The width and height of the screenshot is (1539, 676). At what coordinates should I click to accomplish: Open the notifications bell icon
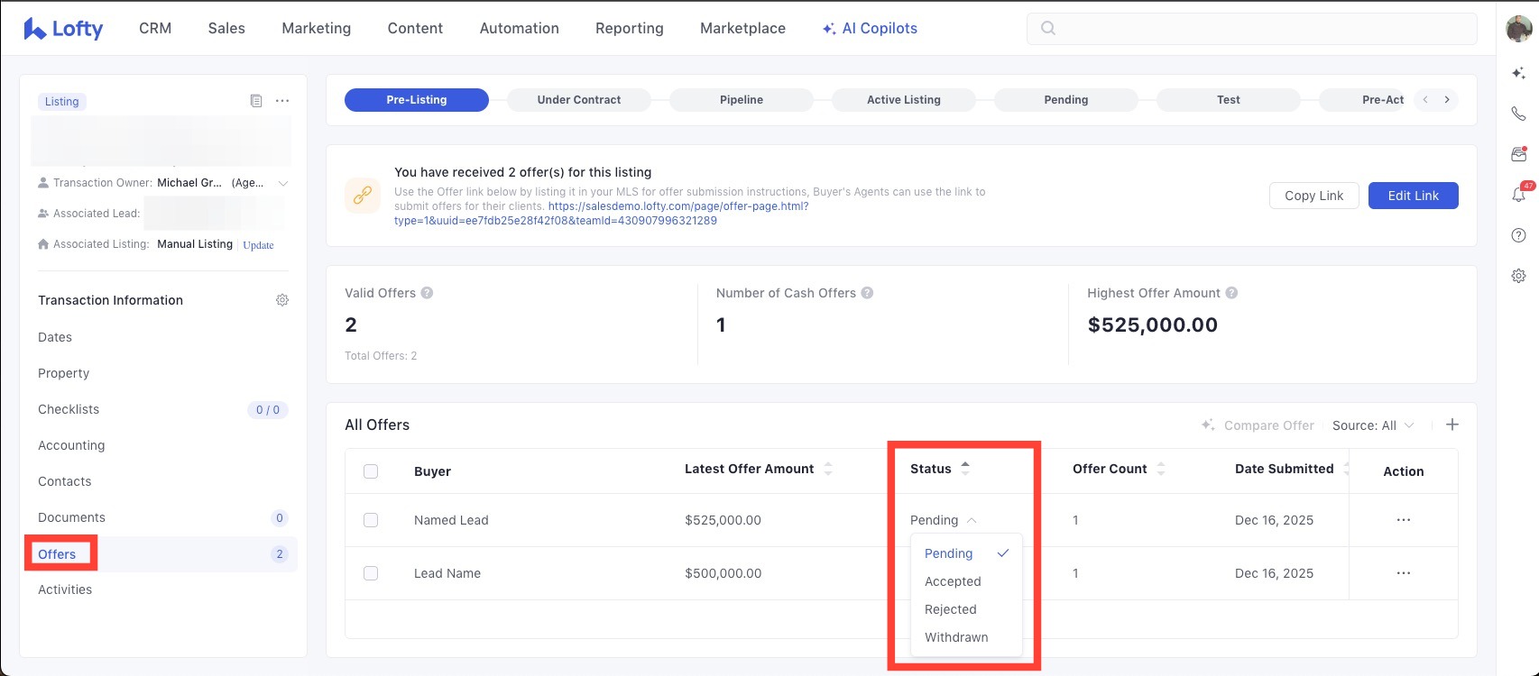1518,195
